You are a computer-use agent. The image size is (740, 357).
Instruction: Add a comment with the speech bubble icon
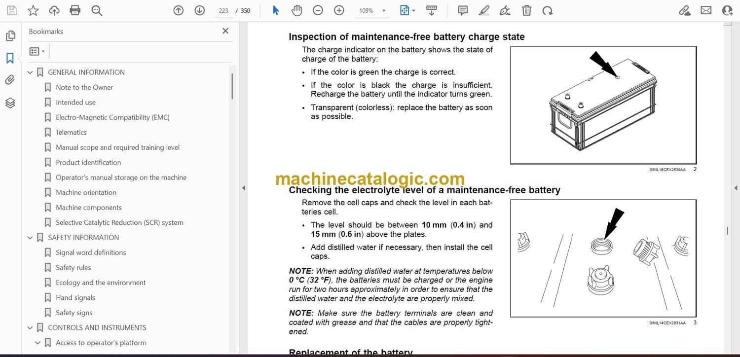click(x=463, y=10)
